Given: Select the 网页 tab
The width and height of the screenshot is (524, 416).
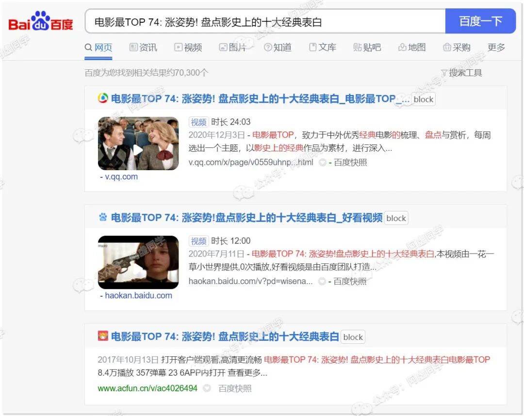Looking at the screenshot, I should [98, 48].
